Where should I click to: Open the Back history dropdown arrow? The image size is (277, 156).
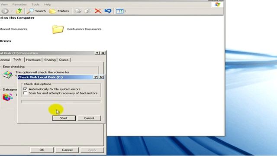pyautogui.click(x=12, y=11)
